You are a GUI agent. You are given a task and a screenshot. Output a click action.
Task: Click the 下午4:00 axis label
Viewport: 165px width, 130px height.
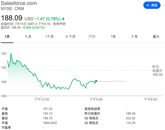pyautogui.click(x=96, y=99)
